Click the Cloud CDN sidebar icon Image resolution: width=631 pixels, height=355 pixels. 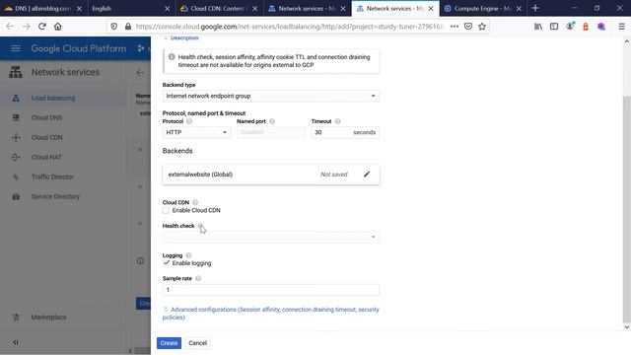click(16, 138)
